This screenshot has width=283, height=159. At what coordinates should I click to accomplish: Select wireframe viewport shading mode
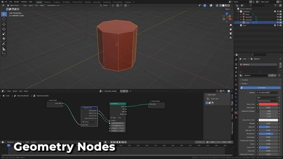coord(221,6)
